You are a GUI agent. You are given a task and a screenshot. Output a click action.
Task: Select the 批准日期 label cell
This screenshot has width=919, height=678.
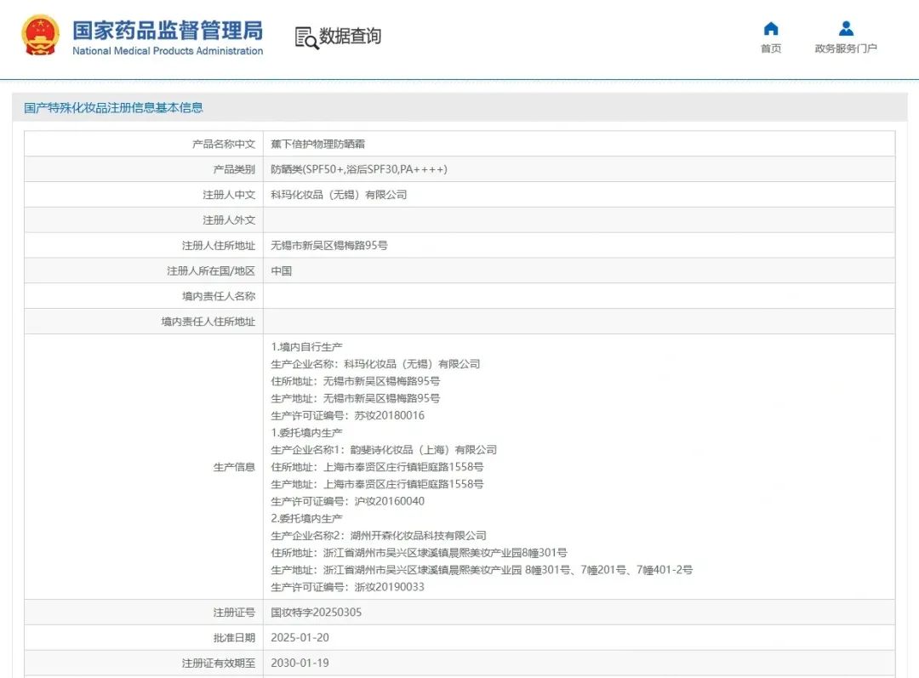click(144, 637)
